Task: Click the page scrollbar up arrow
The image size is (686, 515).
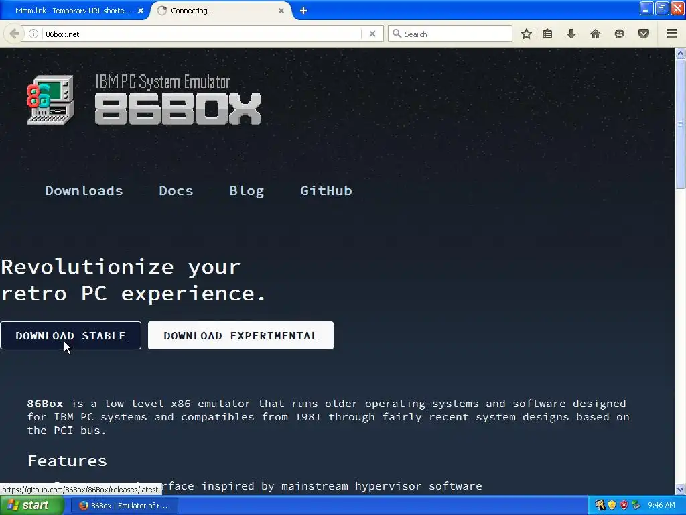Action: tap(681, 54)
